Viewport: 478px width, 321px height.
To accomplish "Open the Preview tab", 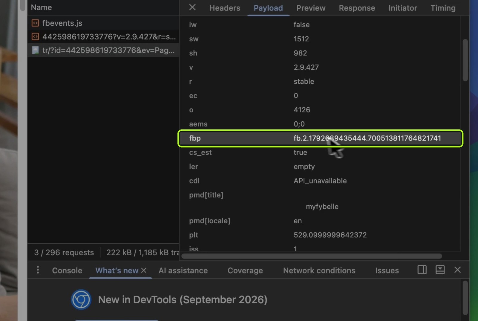I will coord(311,8).
